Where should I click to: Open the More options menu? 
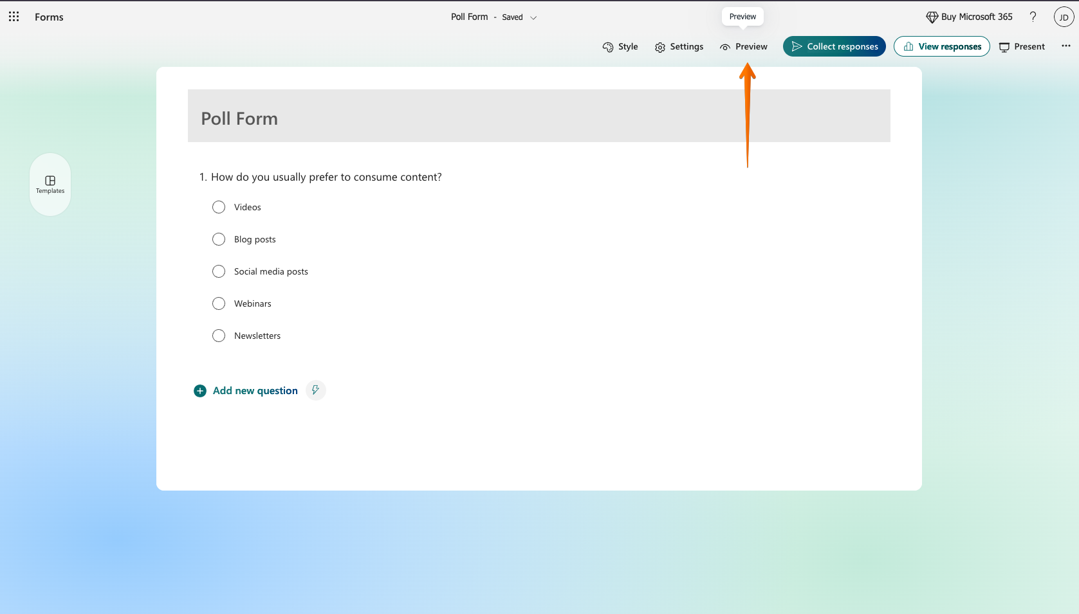(x=1065, y=46)
